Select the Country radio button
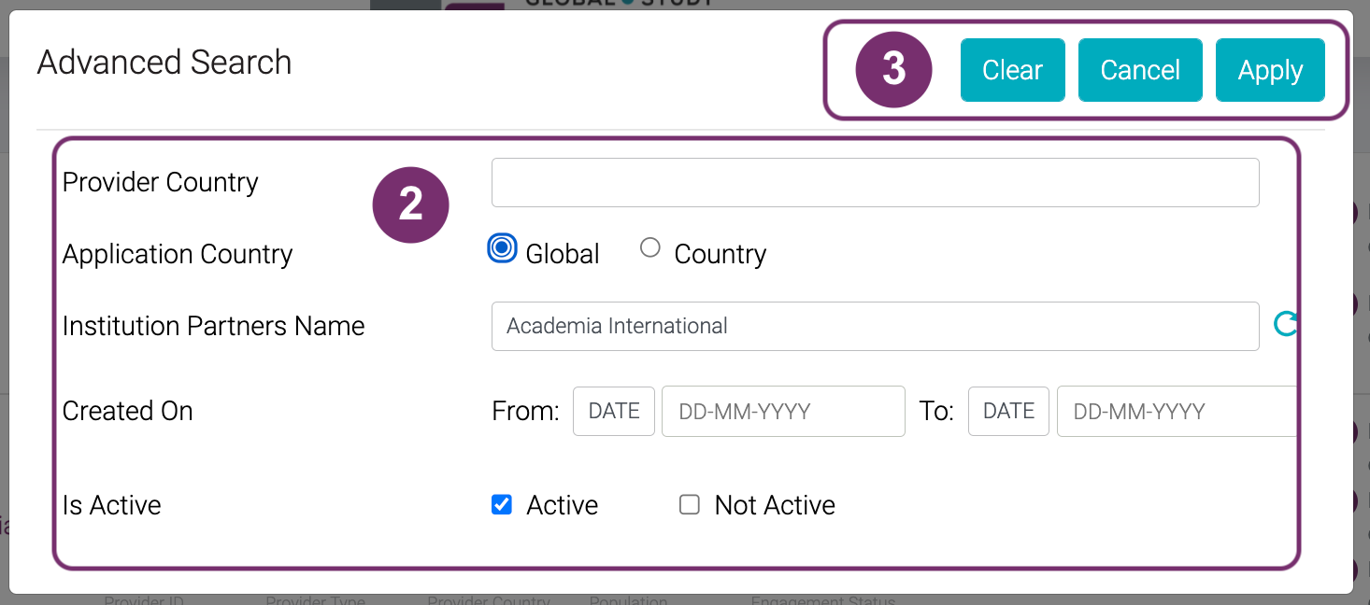 (x=650, y=248)
